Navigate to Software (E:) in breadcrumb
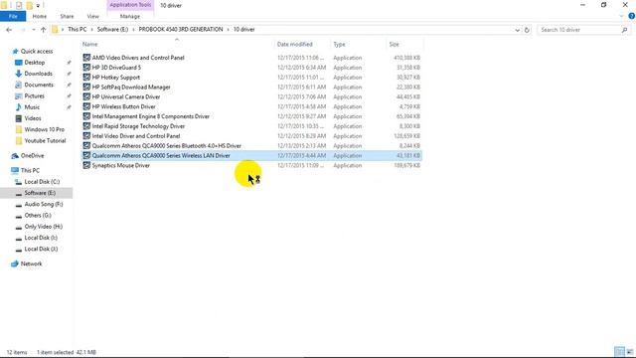 112,29
